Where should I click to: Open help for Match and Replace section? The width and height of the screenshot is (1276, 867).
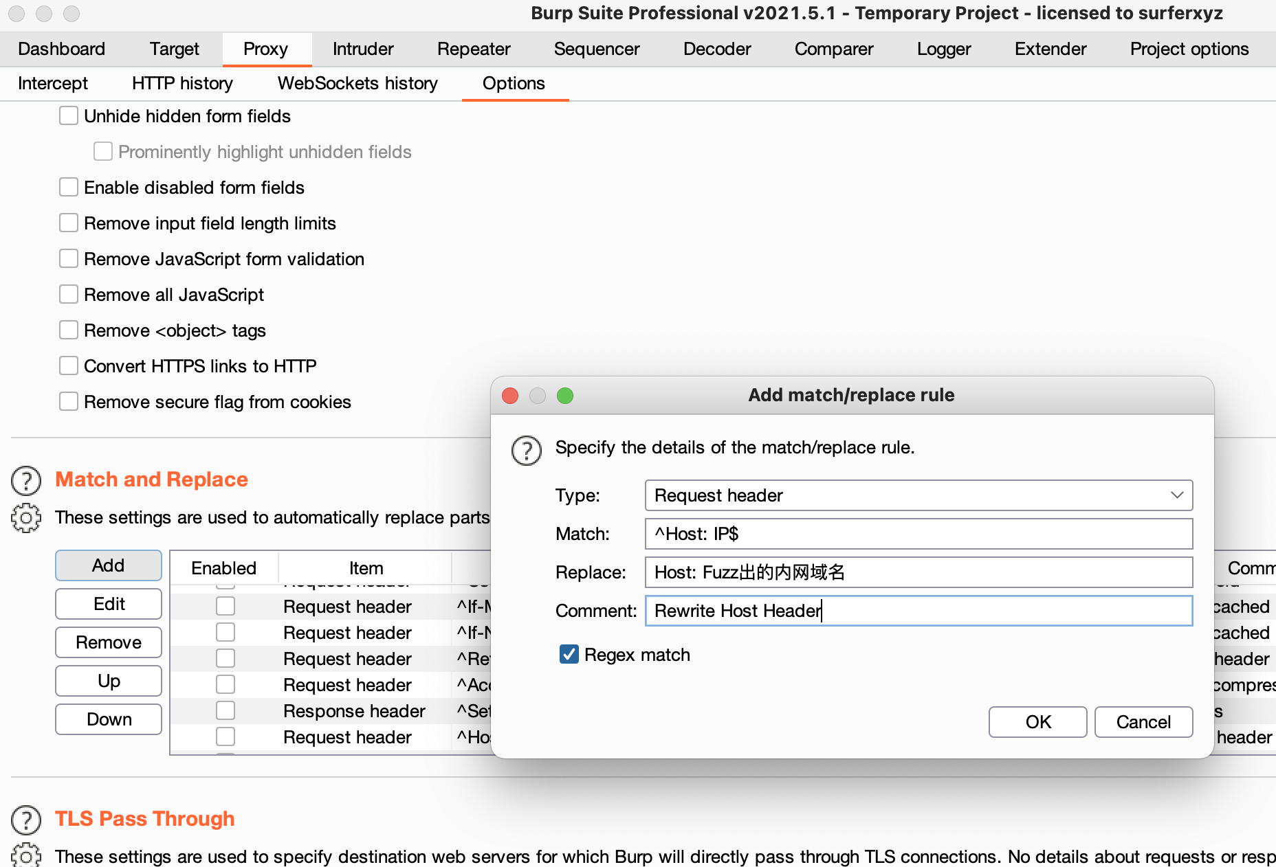26,480
